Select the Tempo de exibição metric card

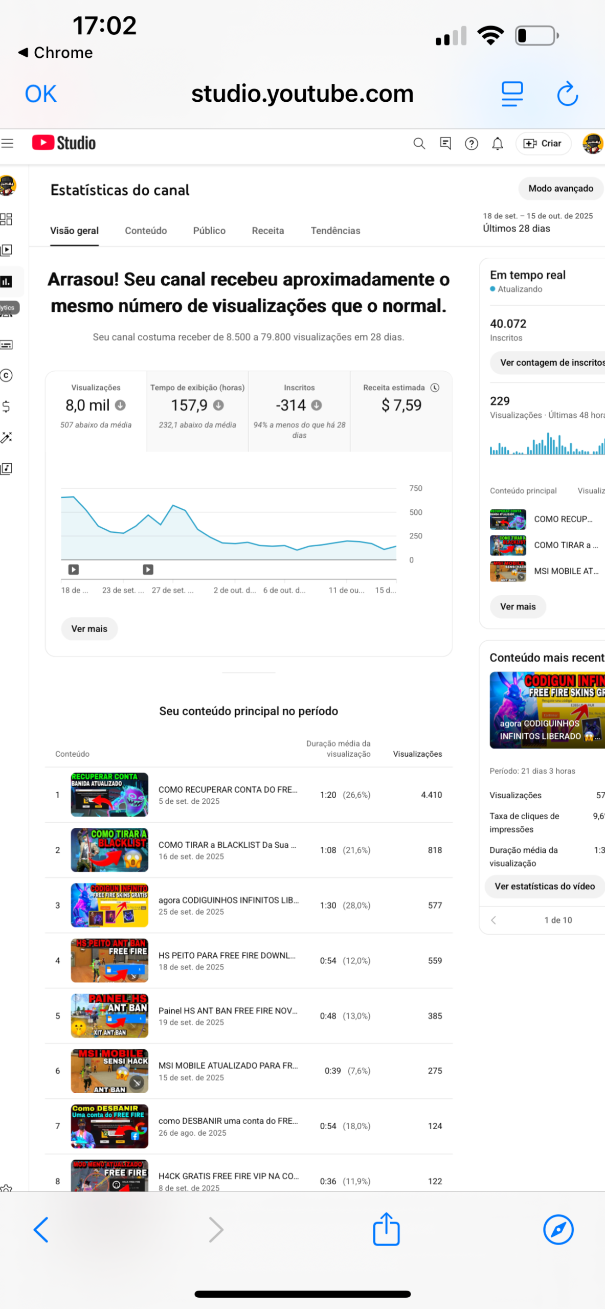tap(197, 412)
